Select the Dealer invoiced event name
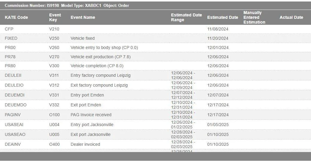Screen dimensions: 311x161 (x=85, y=144)
